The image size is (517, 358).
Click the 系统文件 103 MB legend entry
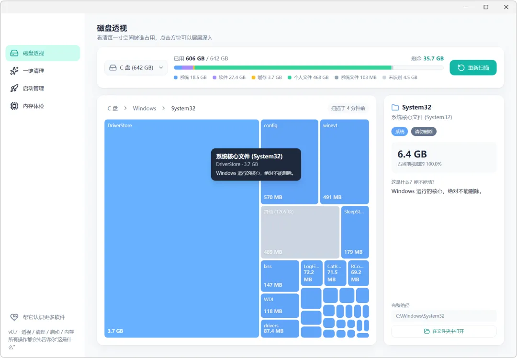(355, 78)
